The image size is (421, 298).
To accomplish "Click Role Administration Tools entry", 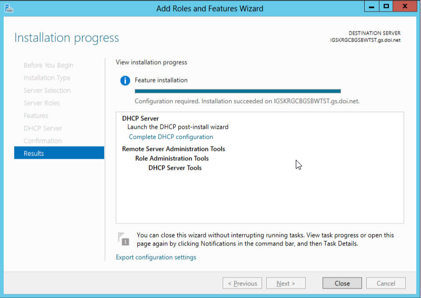I will (x=172, y=158).
